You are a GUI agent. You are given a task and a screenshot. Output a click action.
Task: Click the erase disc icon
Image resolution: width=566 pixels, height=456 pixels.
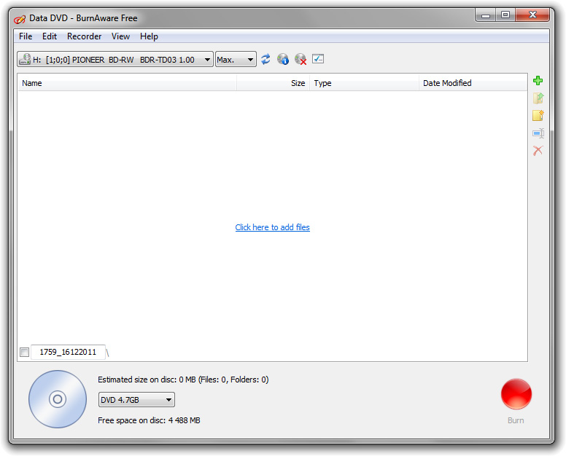tap(301, 59)
